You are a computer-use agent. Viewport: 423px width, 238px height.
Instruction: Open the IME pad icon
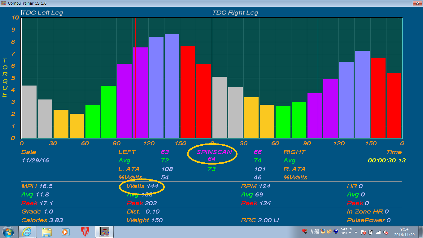click(323, 231)
